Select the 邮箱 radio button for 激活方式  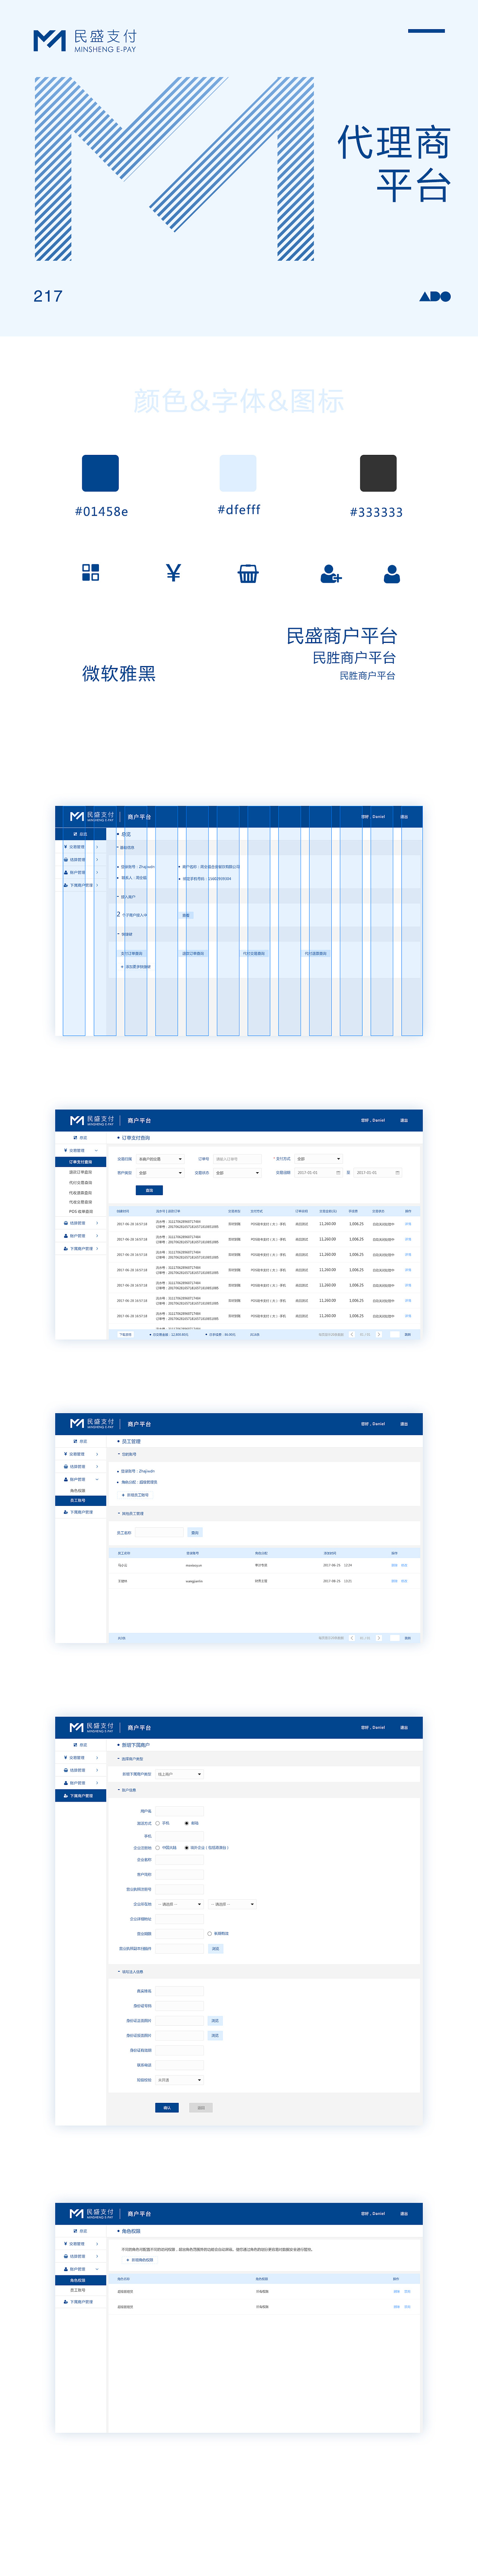click(187, 1823)
